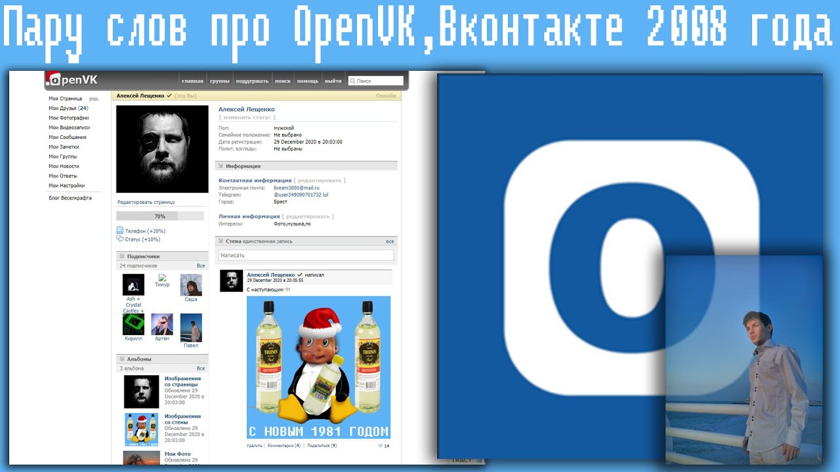The image size is (840, 472).
Task: Open the large profile avatar photo
Action: (162, 149)
